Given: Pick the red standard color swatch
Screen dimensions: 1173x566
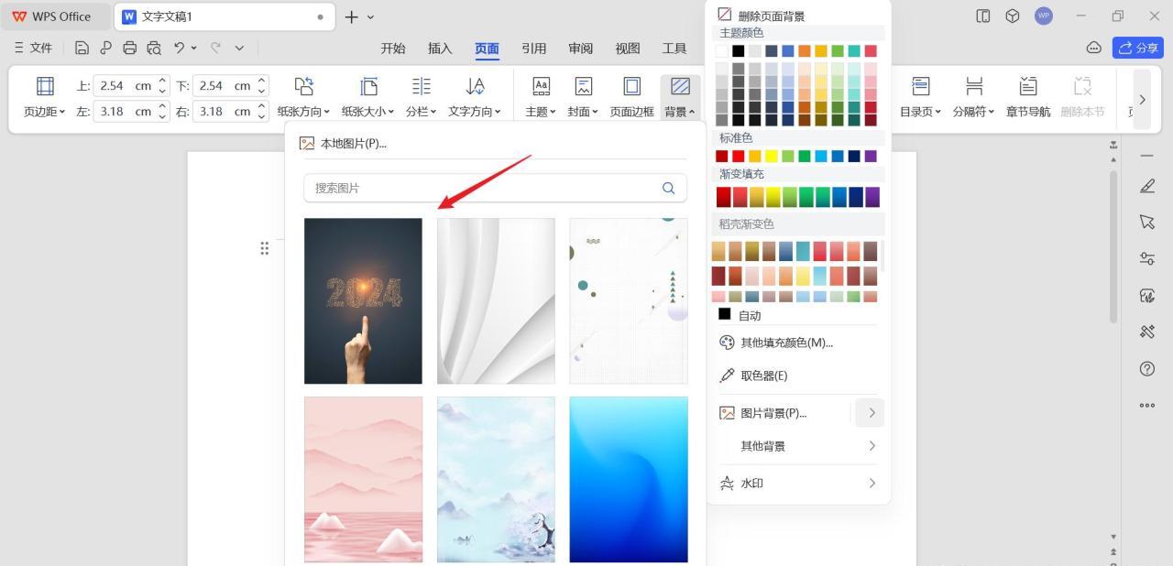Looking at the screenshot, I should [x=739, y=156].
